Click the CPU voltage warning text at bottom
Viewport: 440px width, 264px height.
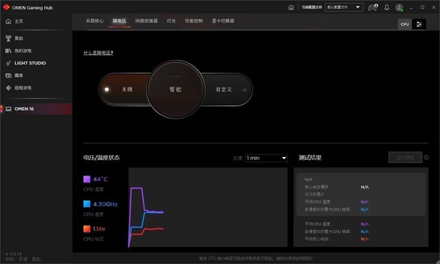[x=256, y=259]
